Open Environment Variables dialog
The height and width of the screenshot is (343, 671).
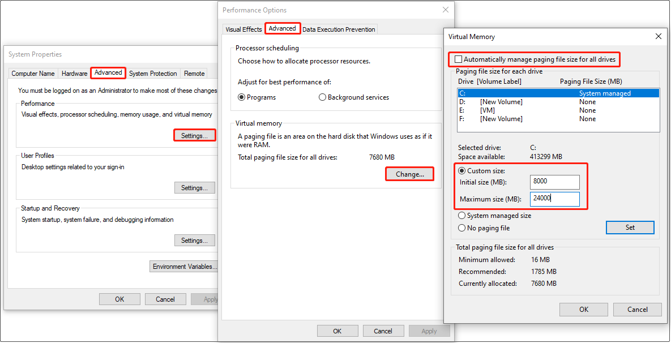click(x=184, y=267)
